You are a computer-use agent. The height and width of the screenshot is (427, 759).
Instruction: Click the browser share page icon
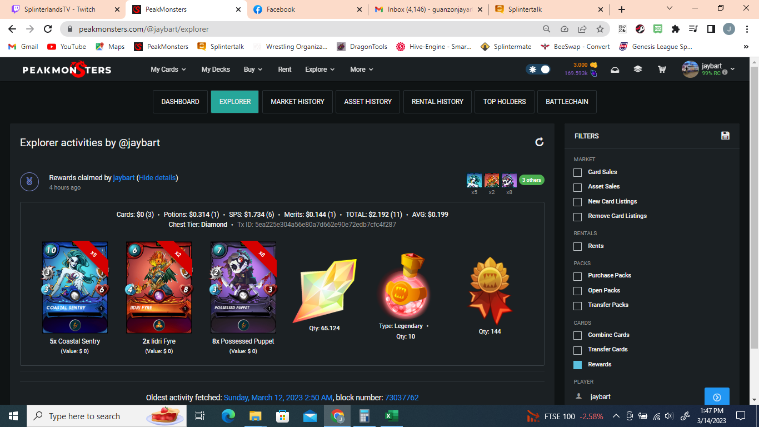582,29
